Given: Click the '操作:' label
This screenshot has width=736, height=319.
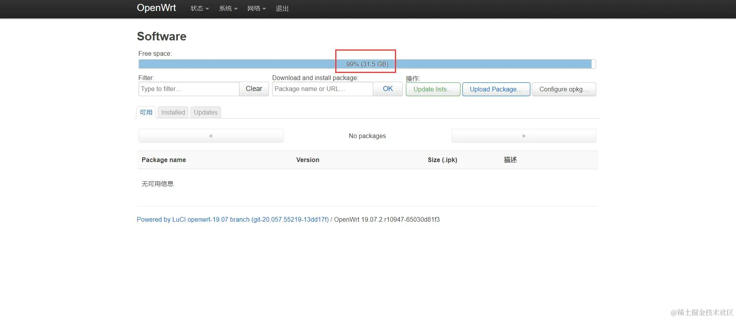Looking at the screenshot, I should [413, 78].
